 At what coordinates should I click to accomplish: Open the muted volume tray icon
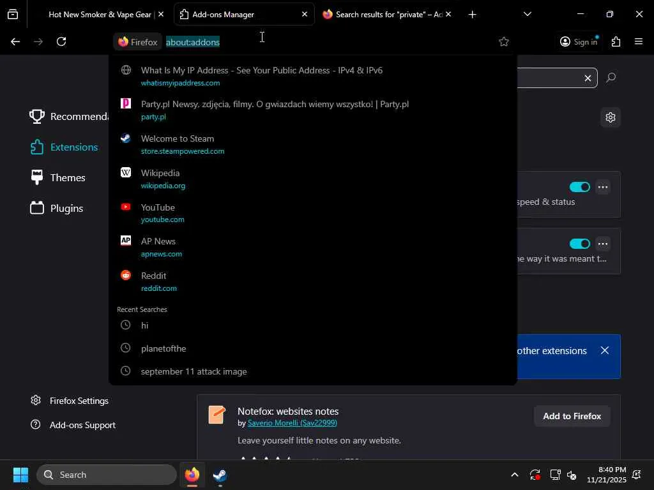click(x=572, y=475)
